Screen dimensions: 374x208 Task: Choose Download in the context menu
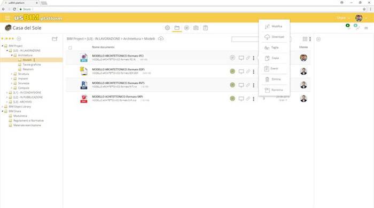point(274,37)
